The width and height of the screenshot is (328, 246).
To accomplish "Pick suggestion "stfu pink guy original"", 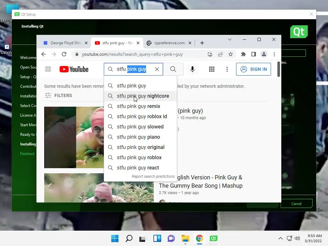I will (x=140, y=147).
